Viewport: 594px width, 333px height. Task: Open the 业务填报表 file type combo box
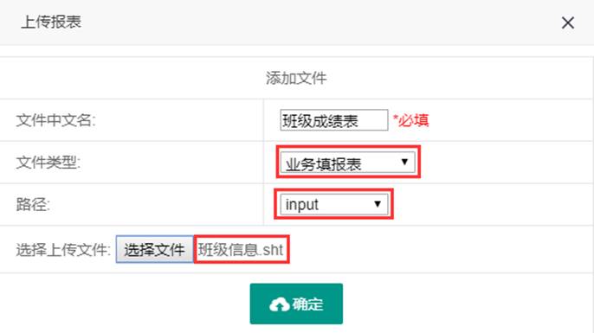347,163
